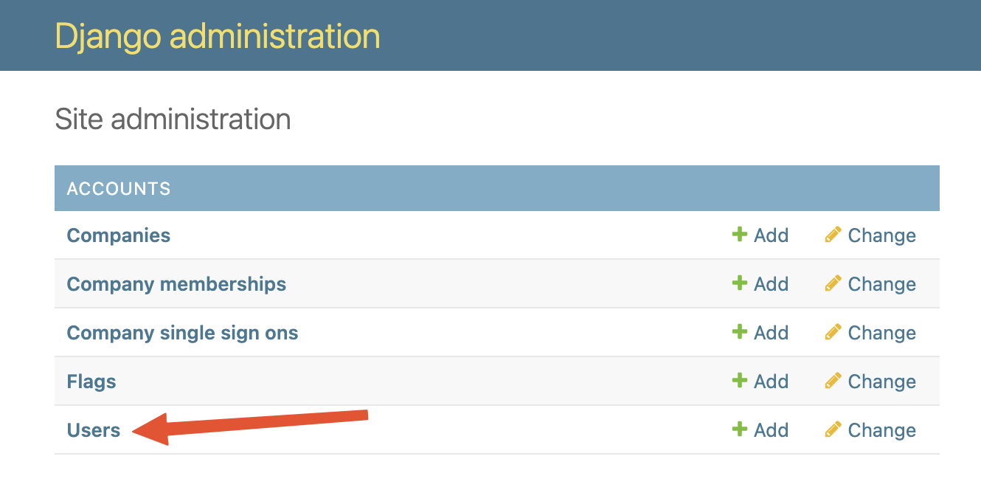Click plus icon for Company single sign ons
This screenshot has width=981, height=490.
point(739,332)
